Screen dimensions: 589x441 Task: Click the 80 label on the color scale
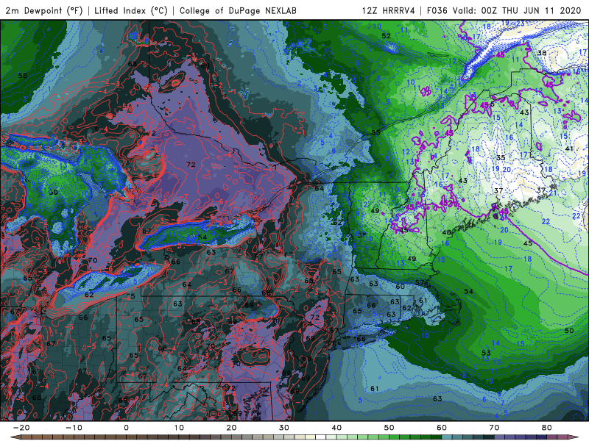click(x=547, y=428)
